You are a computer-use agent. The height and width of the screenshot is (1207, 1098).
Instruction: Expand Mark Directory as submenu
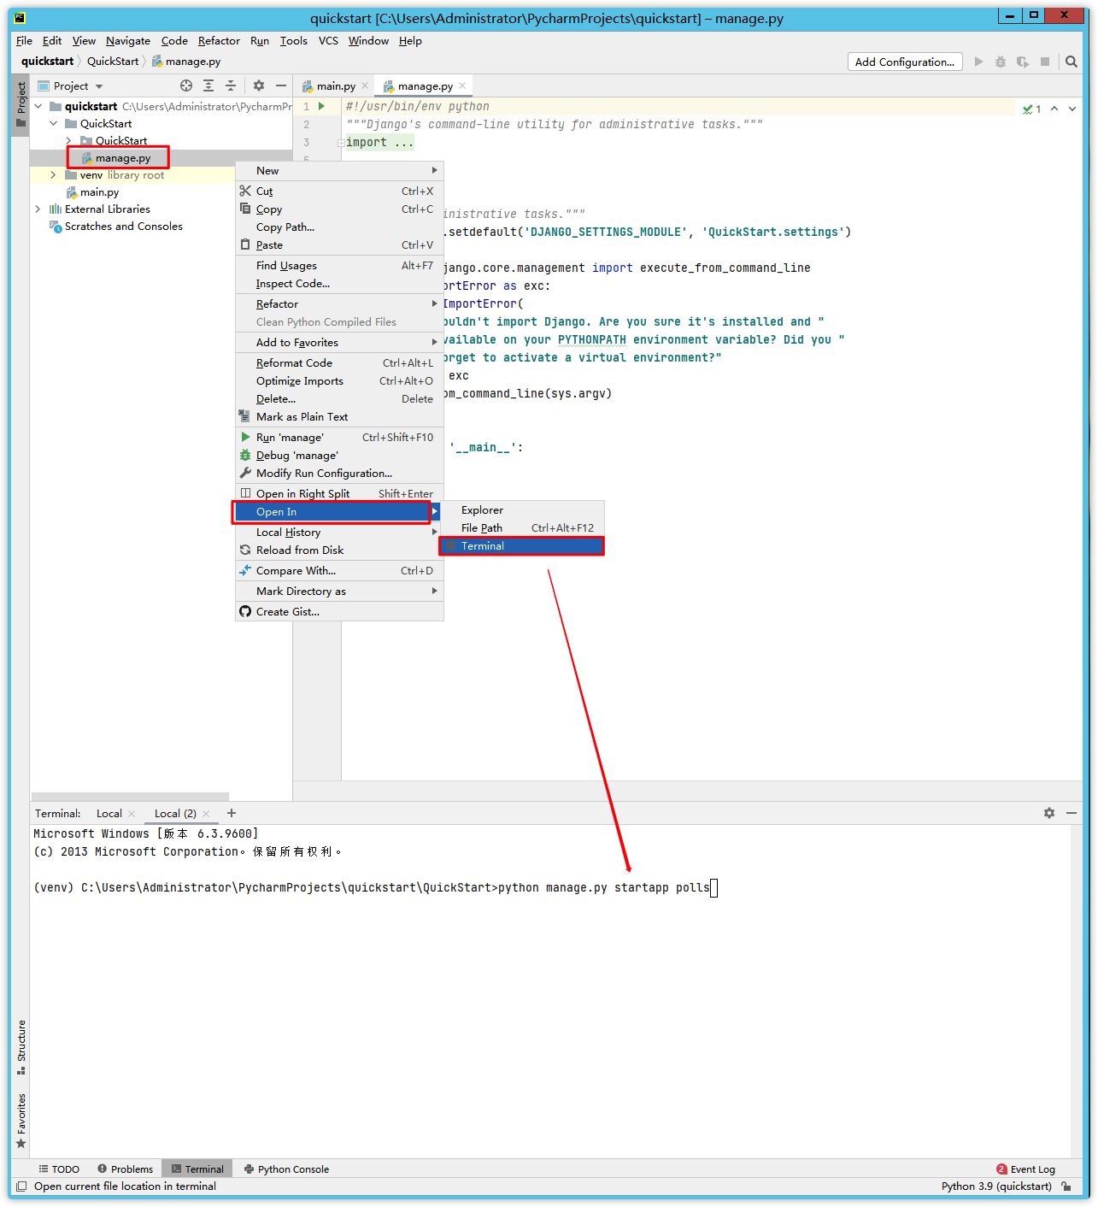point(339,592)
